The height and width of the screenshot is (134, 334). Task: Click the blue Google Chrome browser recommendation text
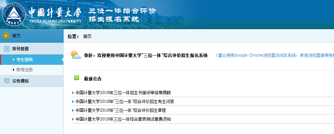click(275, 55)
